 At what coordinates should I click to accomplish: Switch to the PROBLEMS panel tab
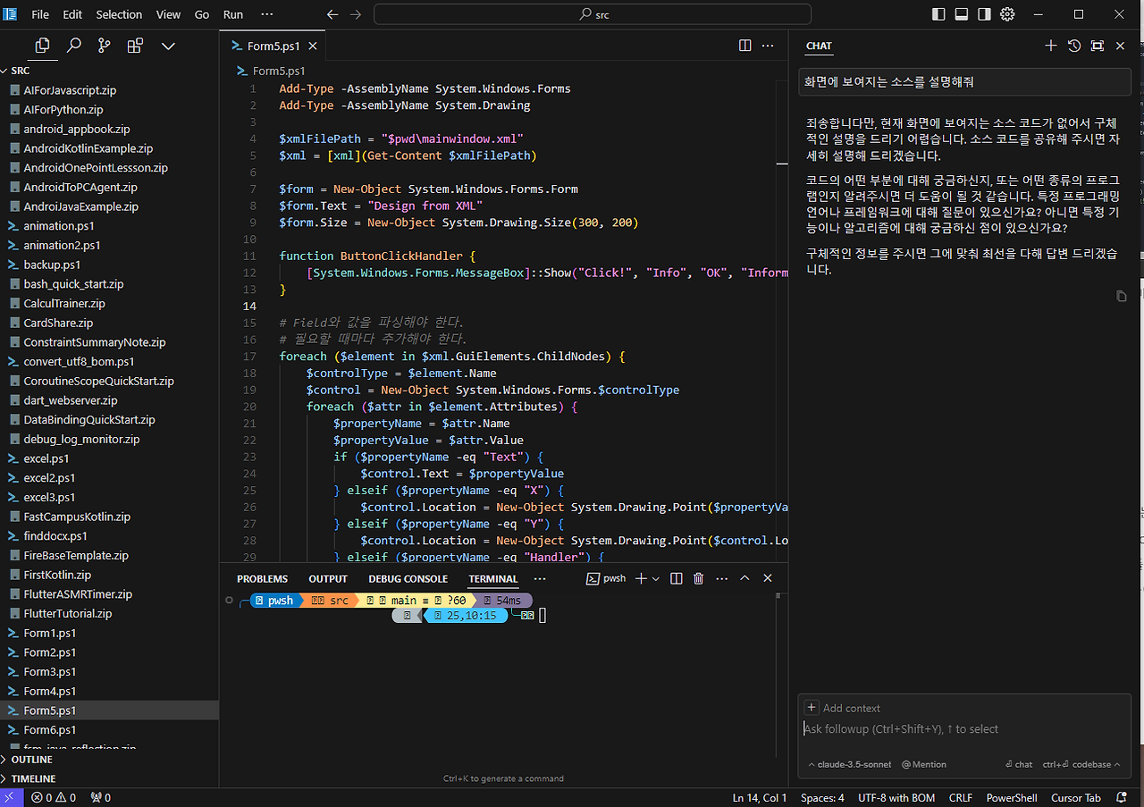coord(263,579)
